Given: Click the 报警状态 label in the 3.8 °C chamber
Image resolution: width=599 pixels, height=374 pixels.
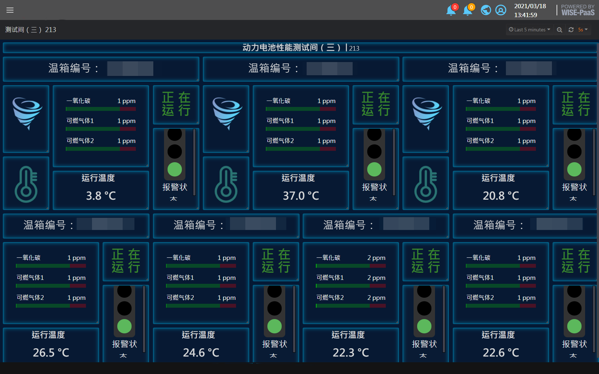Looking at the screenshot, I should click(x=175, y=192).
